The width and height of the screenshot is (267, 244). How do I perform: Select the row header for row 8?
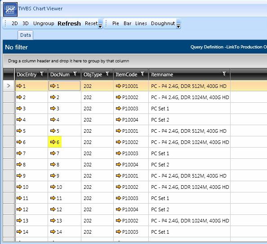coord(9,164)
